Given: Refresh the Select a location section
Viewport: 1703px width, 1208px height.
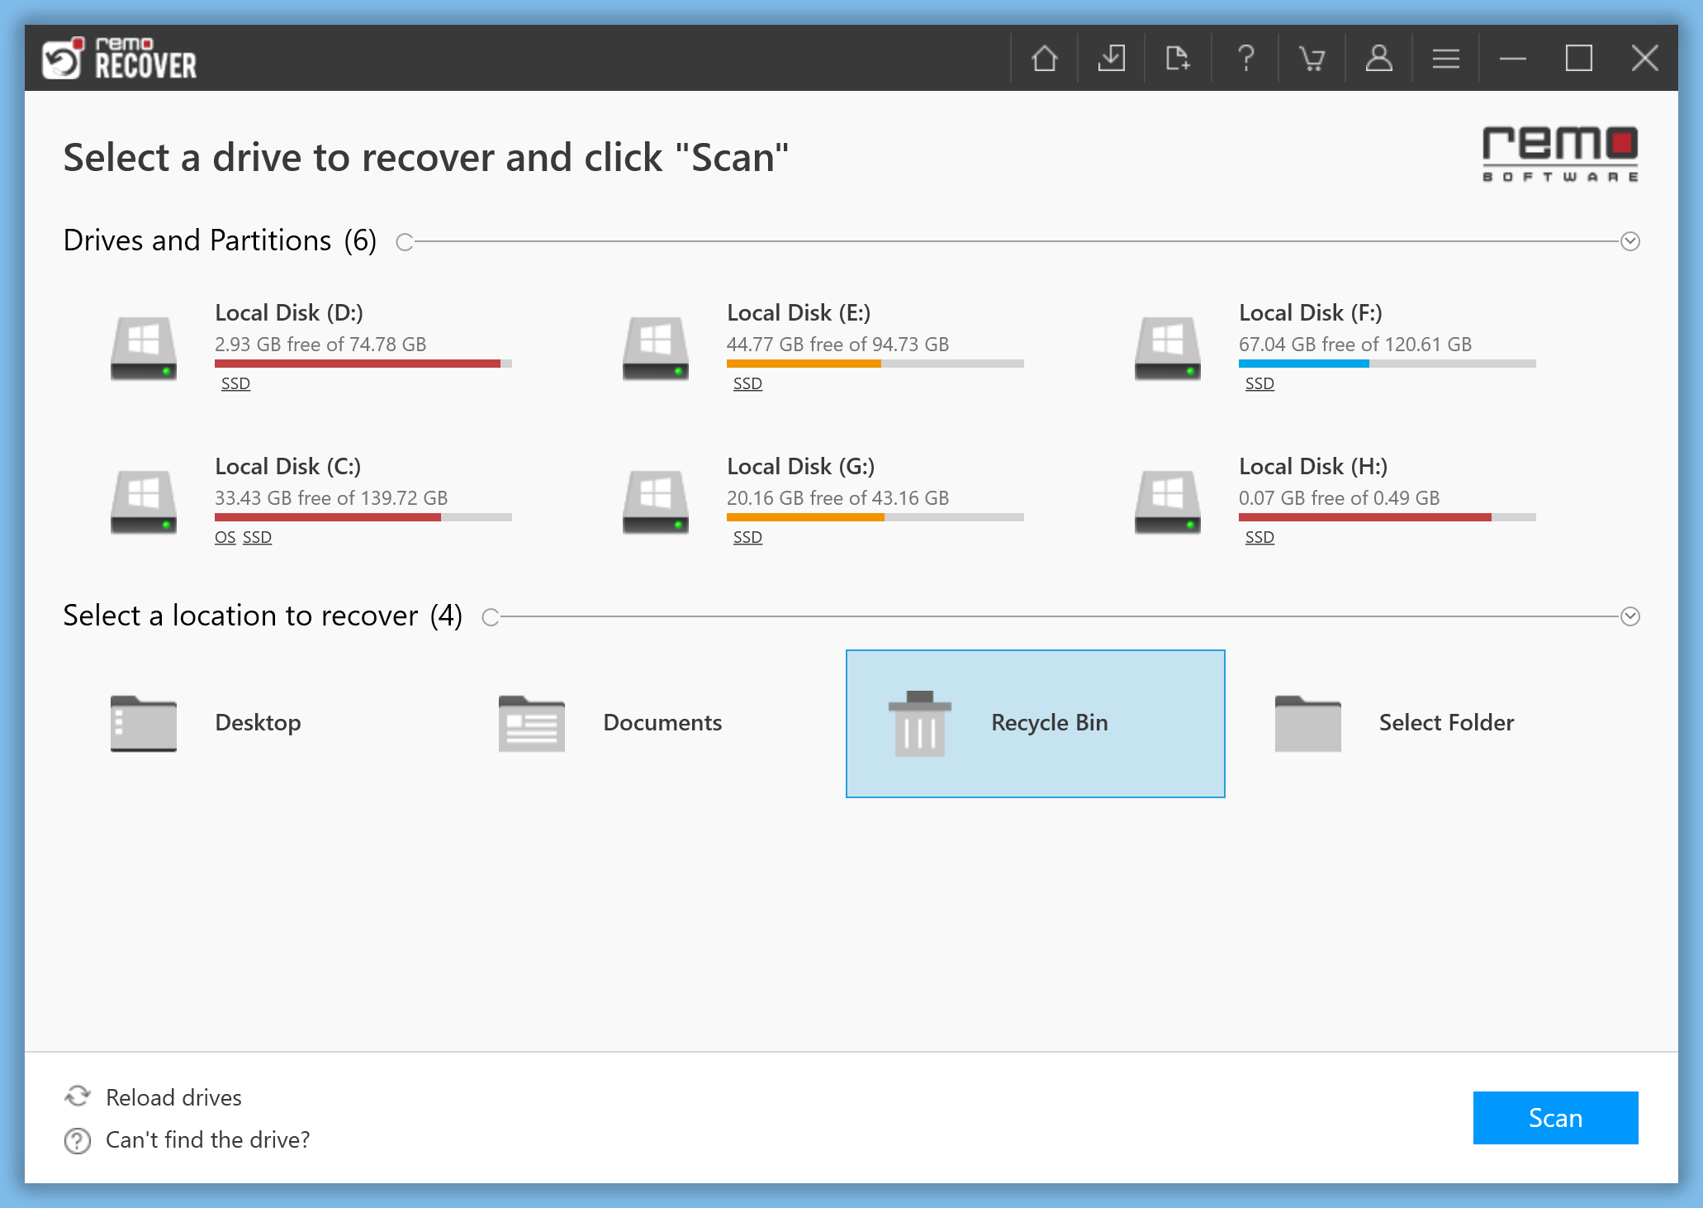Looking at the screenshot, I should pos(491,617).
